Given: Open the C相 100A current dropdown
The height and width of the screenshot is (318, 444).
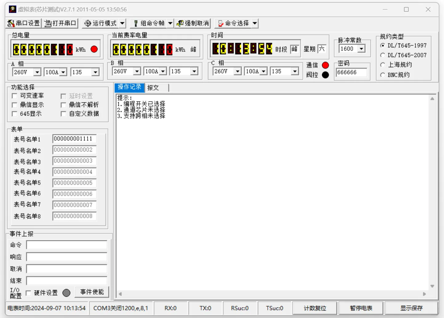Looking at the screenshot, I should pos(263,71).
